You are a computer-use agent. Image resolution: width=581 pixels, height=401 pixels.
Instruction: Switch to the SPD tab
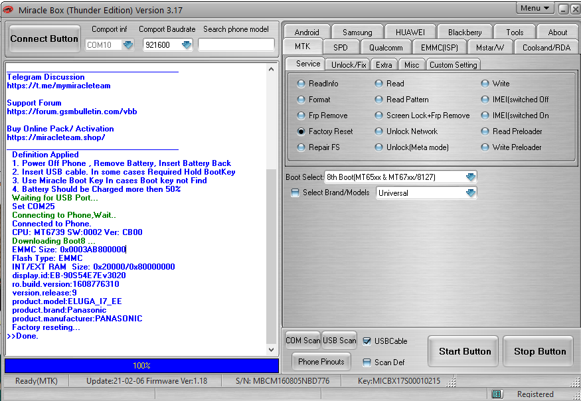pyautogui.click(x=340, y=47)
